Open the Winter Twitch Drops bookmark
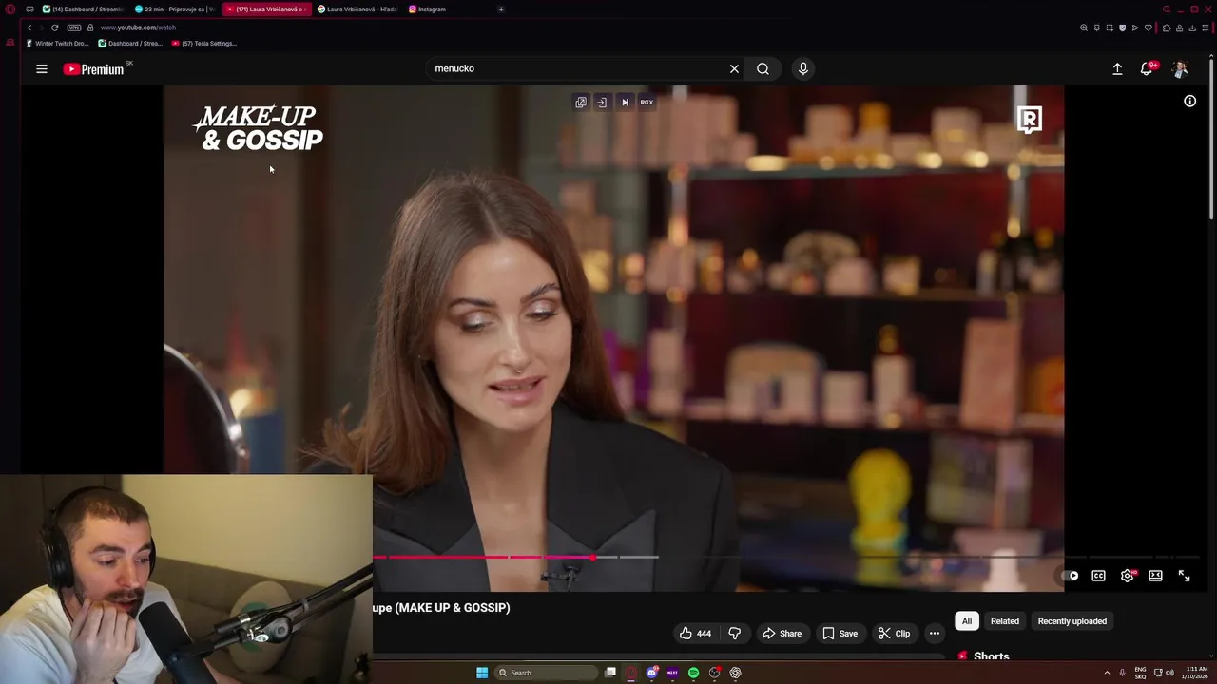This screenshot has width=1217, height=684. point(58,43)
